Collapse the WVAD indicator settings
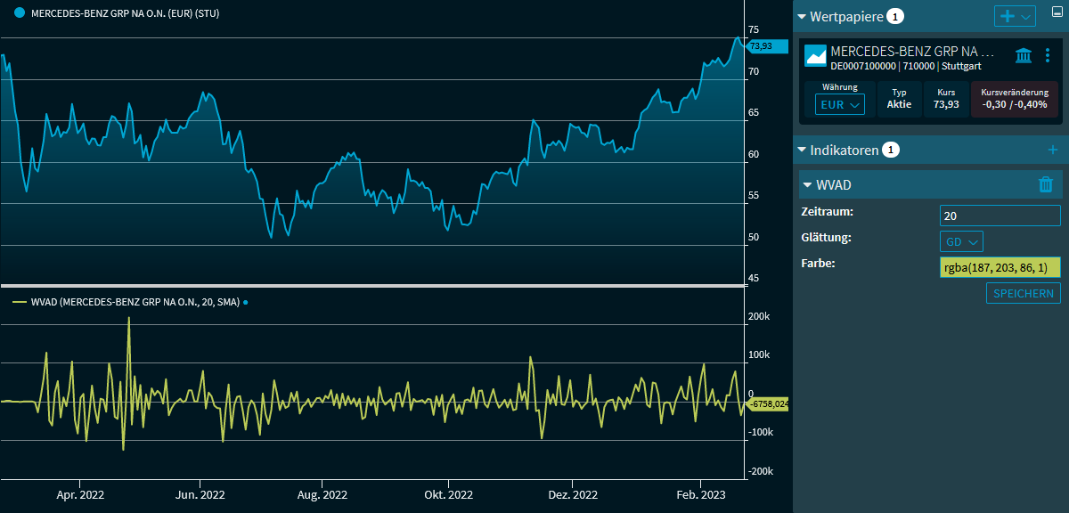The width and height of the screenshot is (1069, 513). [808, 184]
